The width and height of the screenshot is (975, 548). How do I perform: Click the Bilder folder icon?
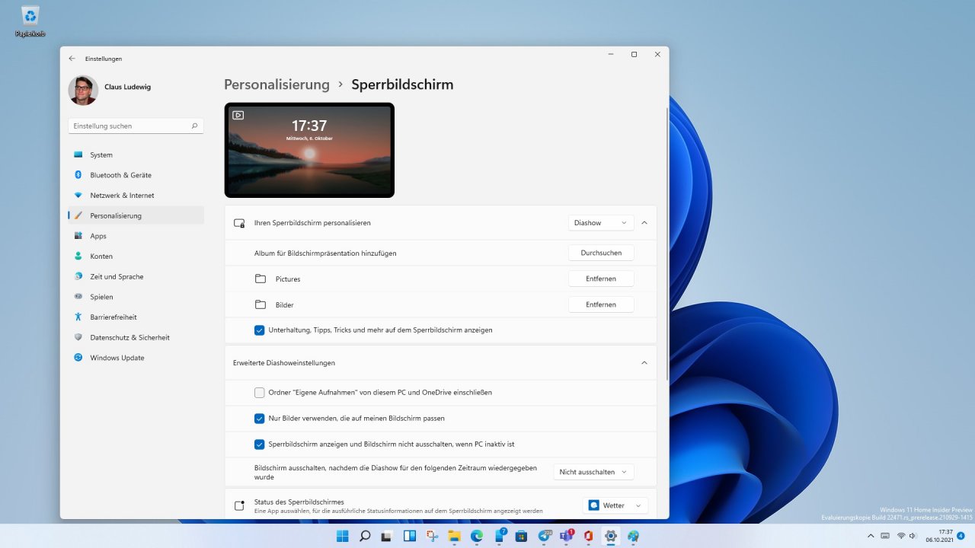point(261,304)
